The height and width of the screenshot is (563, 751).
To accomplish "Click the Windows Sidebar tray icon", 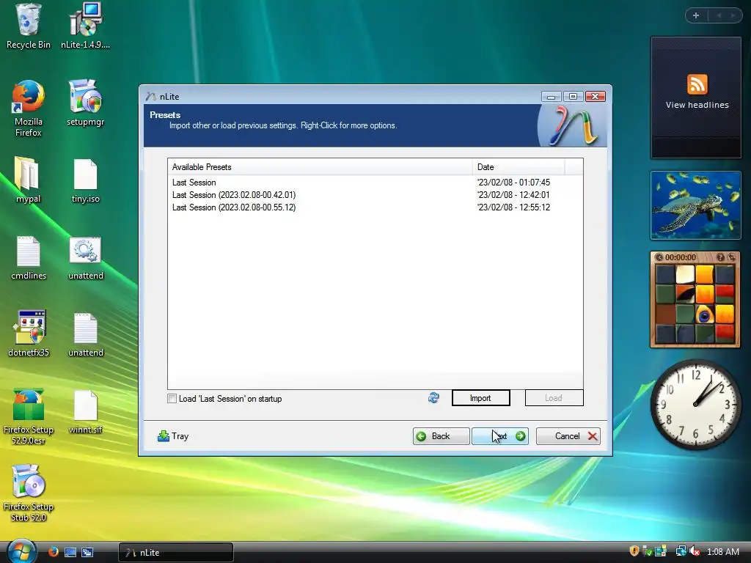I will click(x=661, y=551).
